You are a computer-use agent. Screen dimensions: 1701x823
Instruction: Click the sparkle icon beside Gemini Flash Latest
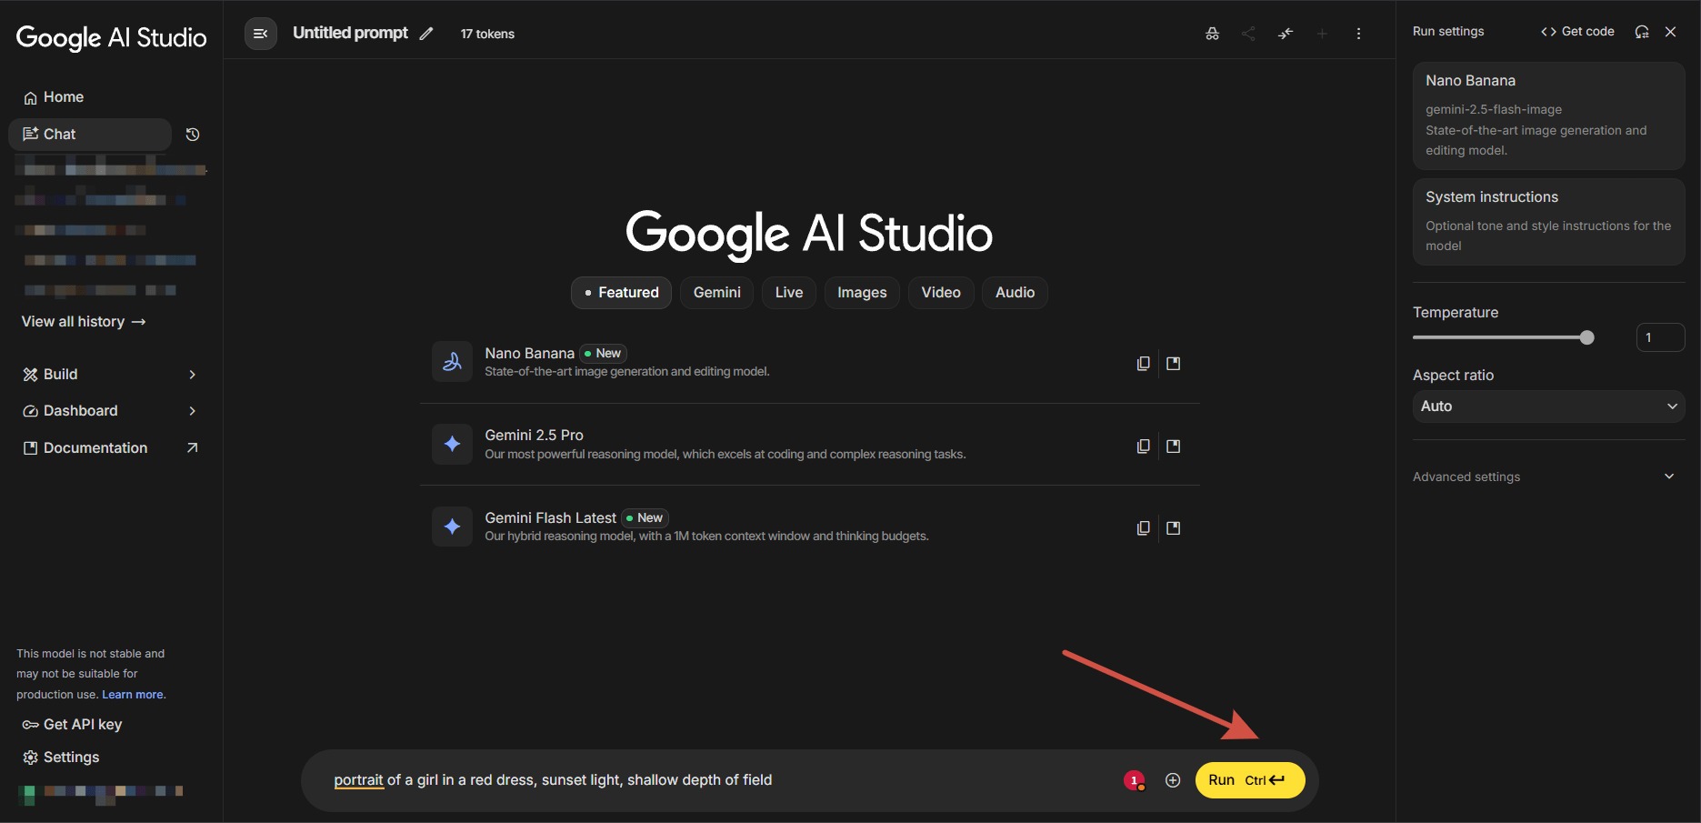click(452, 527)
